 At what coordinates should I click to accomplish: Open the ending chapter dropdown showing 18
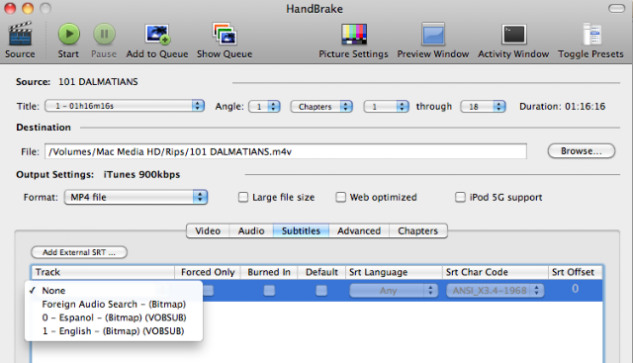click(483, 106)
